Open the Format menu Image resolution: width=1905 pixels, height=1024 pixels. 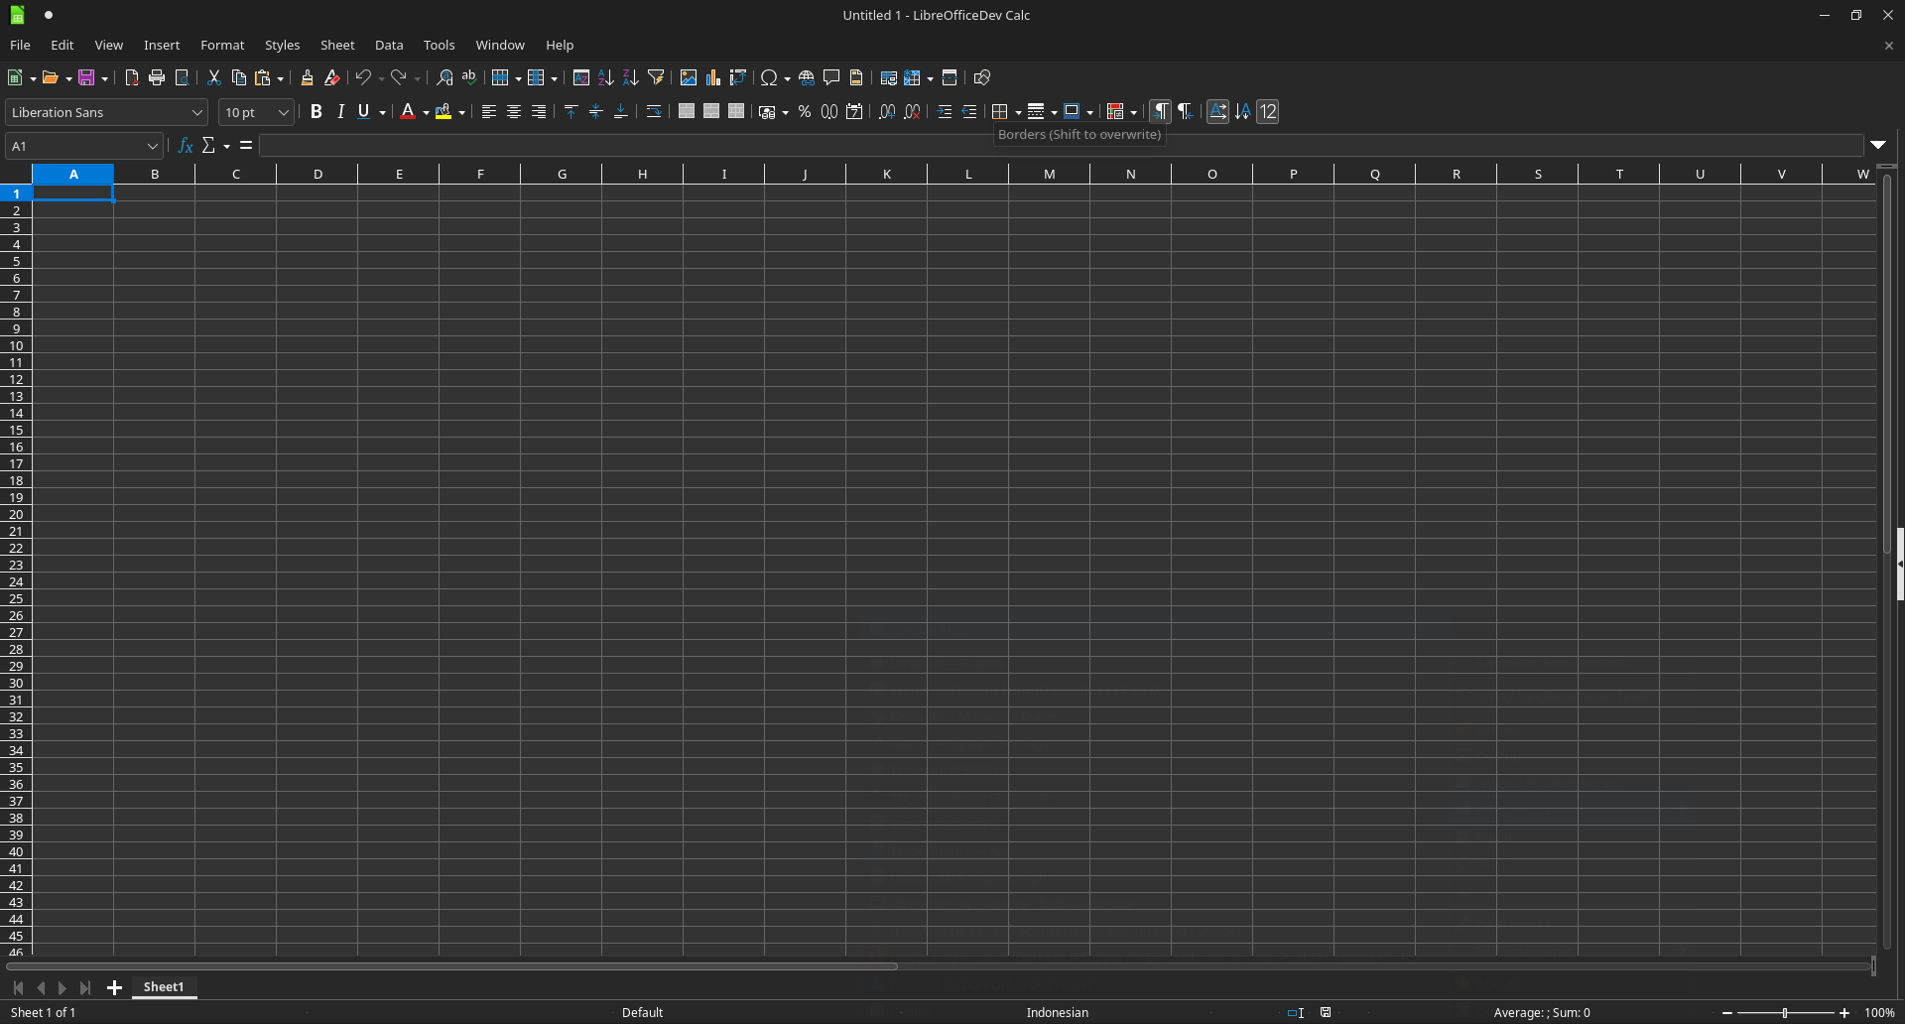point(222,45)
